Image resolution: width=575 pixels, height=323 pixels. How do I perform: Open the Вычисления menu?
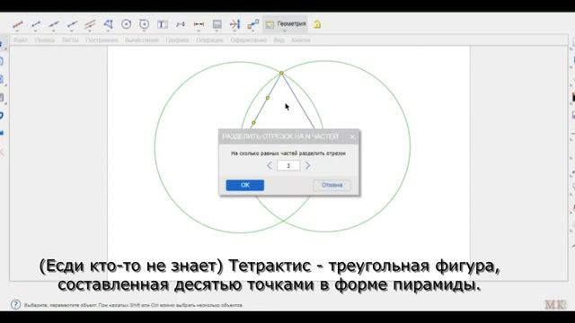coord(142,40)
